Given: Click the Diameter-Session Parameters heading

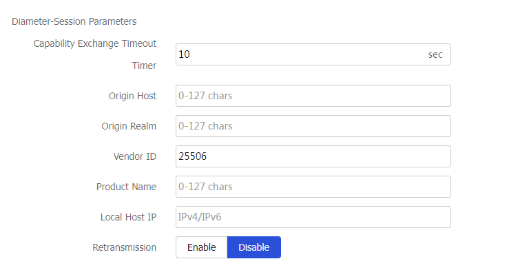Looking at the screenshot, I should (x=74, y=21).
